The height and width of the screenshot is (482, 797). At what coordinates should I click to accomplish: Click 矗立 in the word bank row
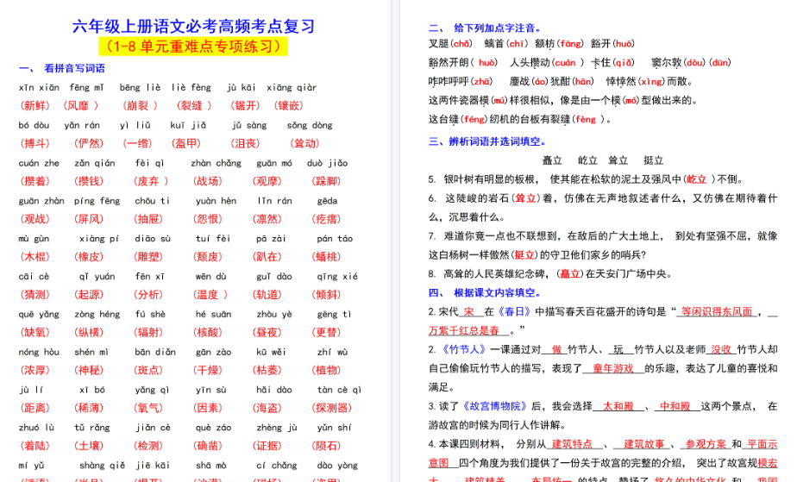click(552, 160)
